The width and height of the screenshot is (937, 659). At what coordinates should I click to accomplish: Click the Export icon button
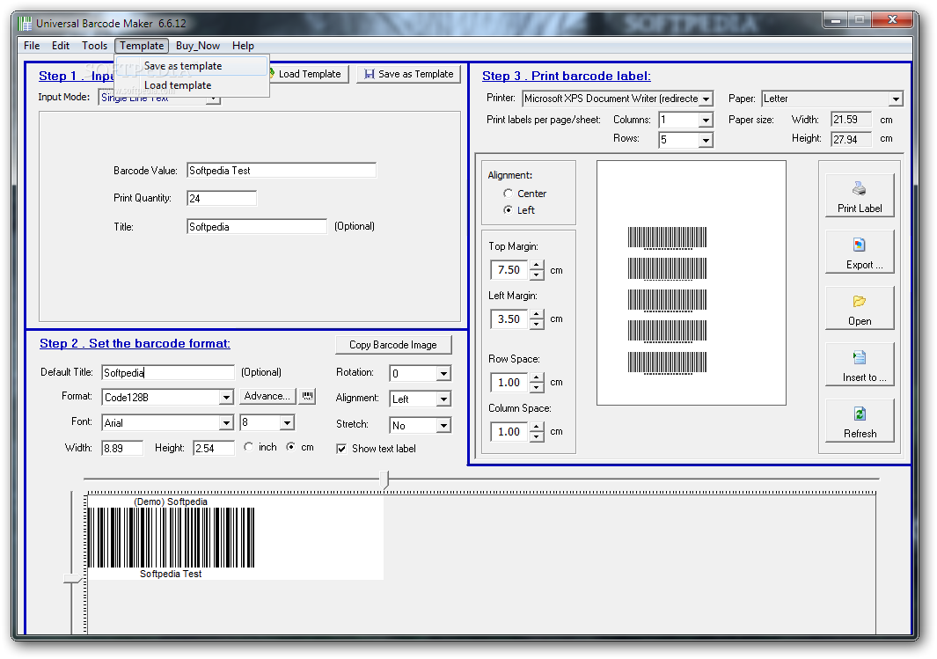(x=860, y=245)
